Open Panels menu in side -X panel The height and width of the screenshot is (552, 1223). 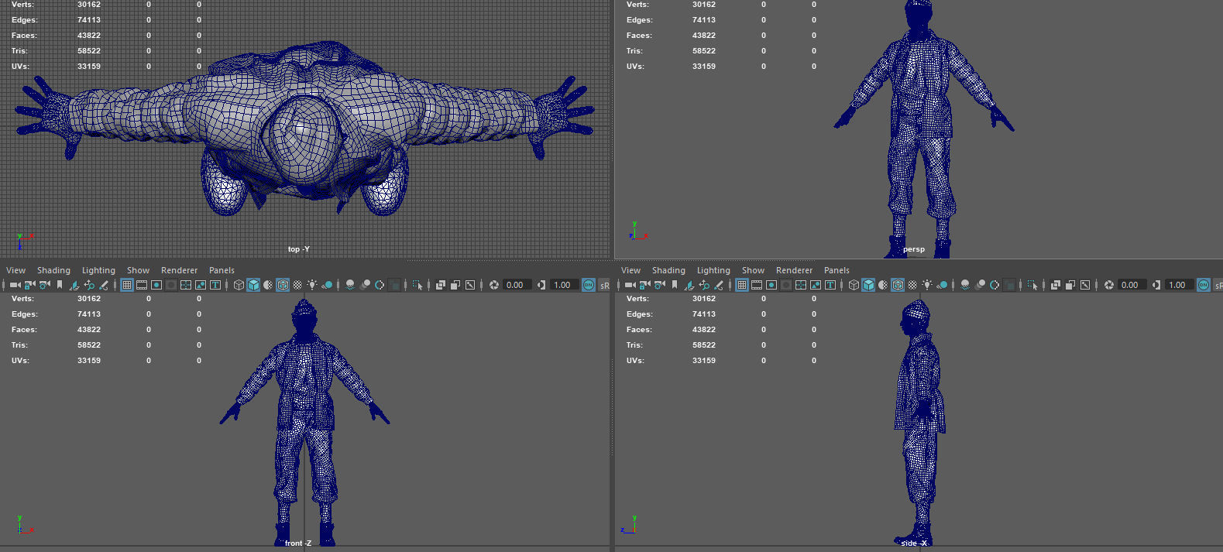[837, 270]
